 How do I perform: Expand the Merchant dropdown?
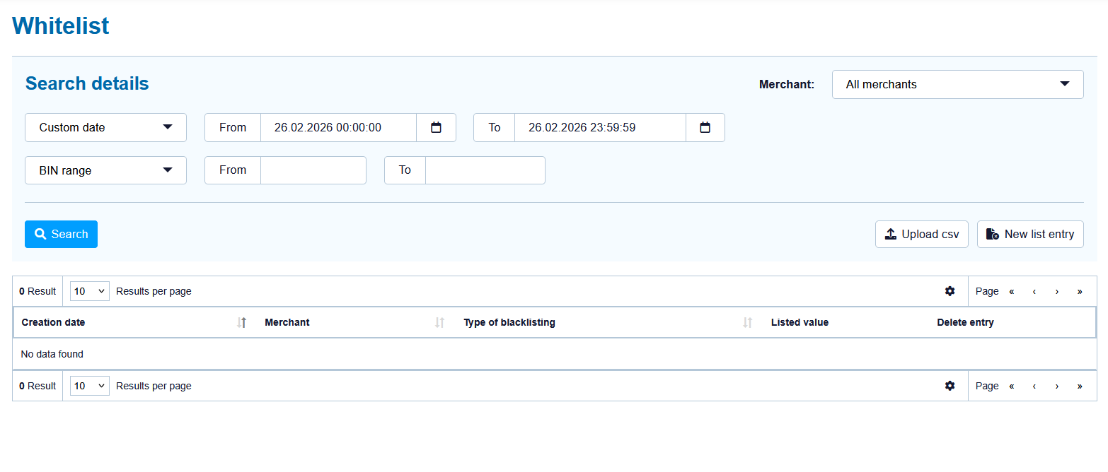click(x=957, y=84)
